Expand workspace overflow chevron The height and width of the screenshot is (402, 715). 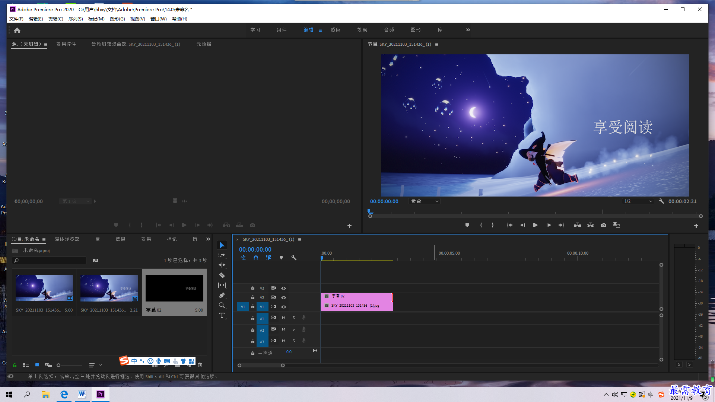click(x=468, y=30)
